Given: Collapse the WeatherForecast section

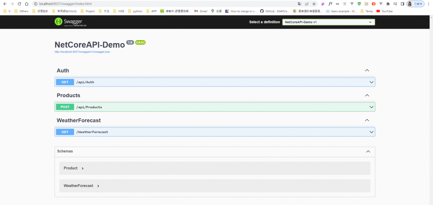Looking at the screenshot, I should pos(367,120).
